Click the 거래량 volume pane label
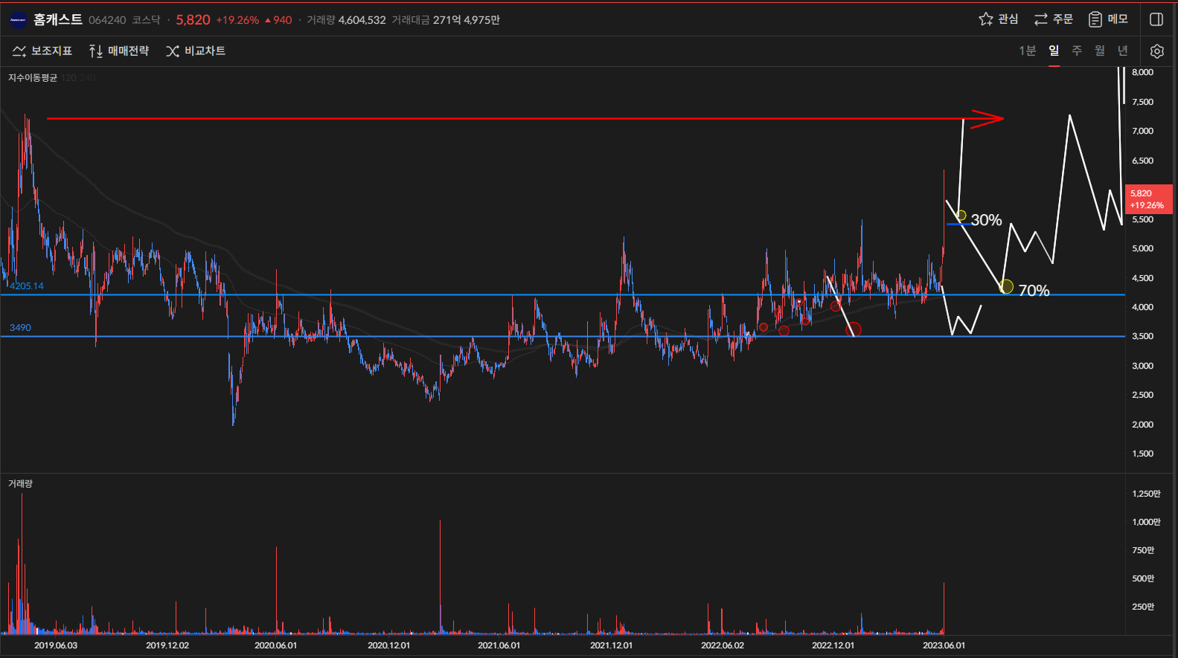The image size is (1178, 658). (x=20, y=484)
